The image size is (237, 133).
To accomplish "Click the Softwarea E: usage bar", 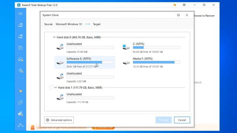I will 90,62.
